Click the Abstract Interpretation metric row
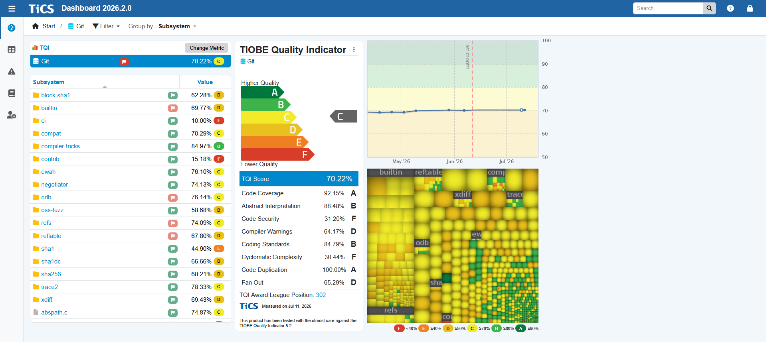Image resolution: width=766 pixels, height=342 pixels. (x=299, y=206)
